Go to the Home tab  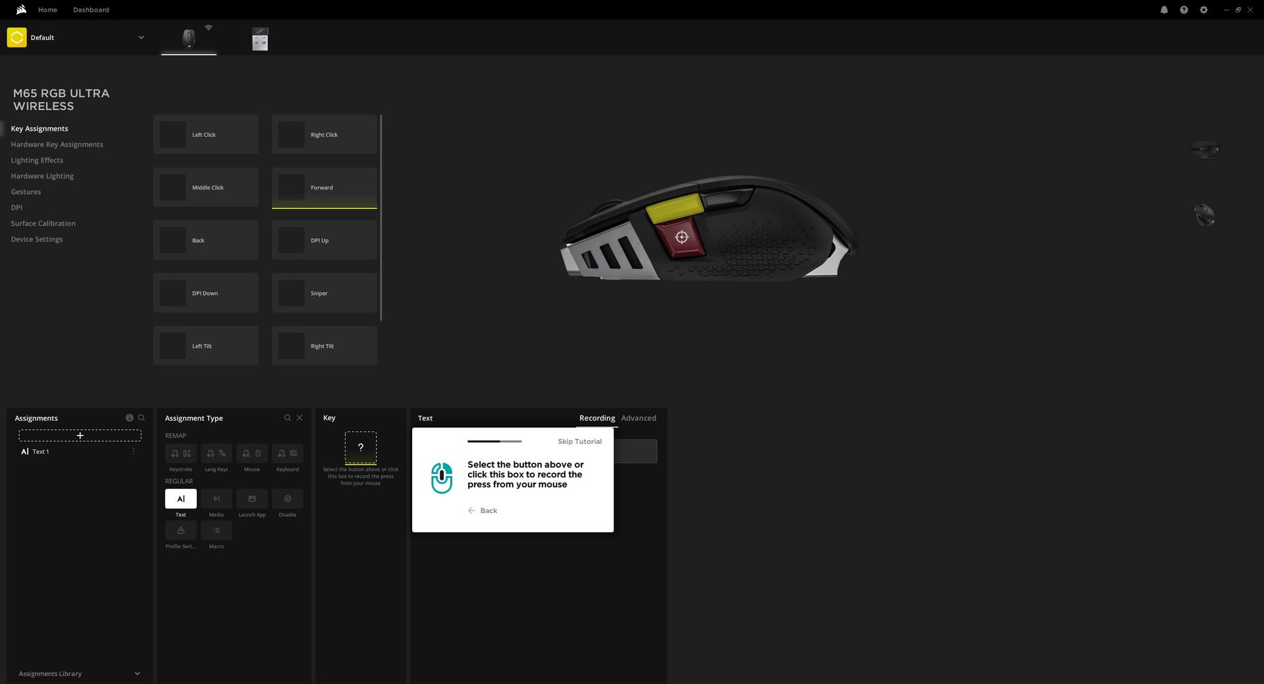[47, 10]
